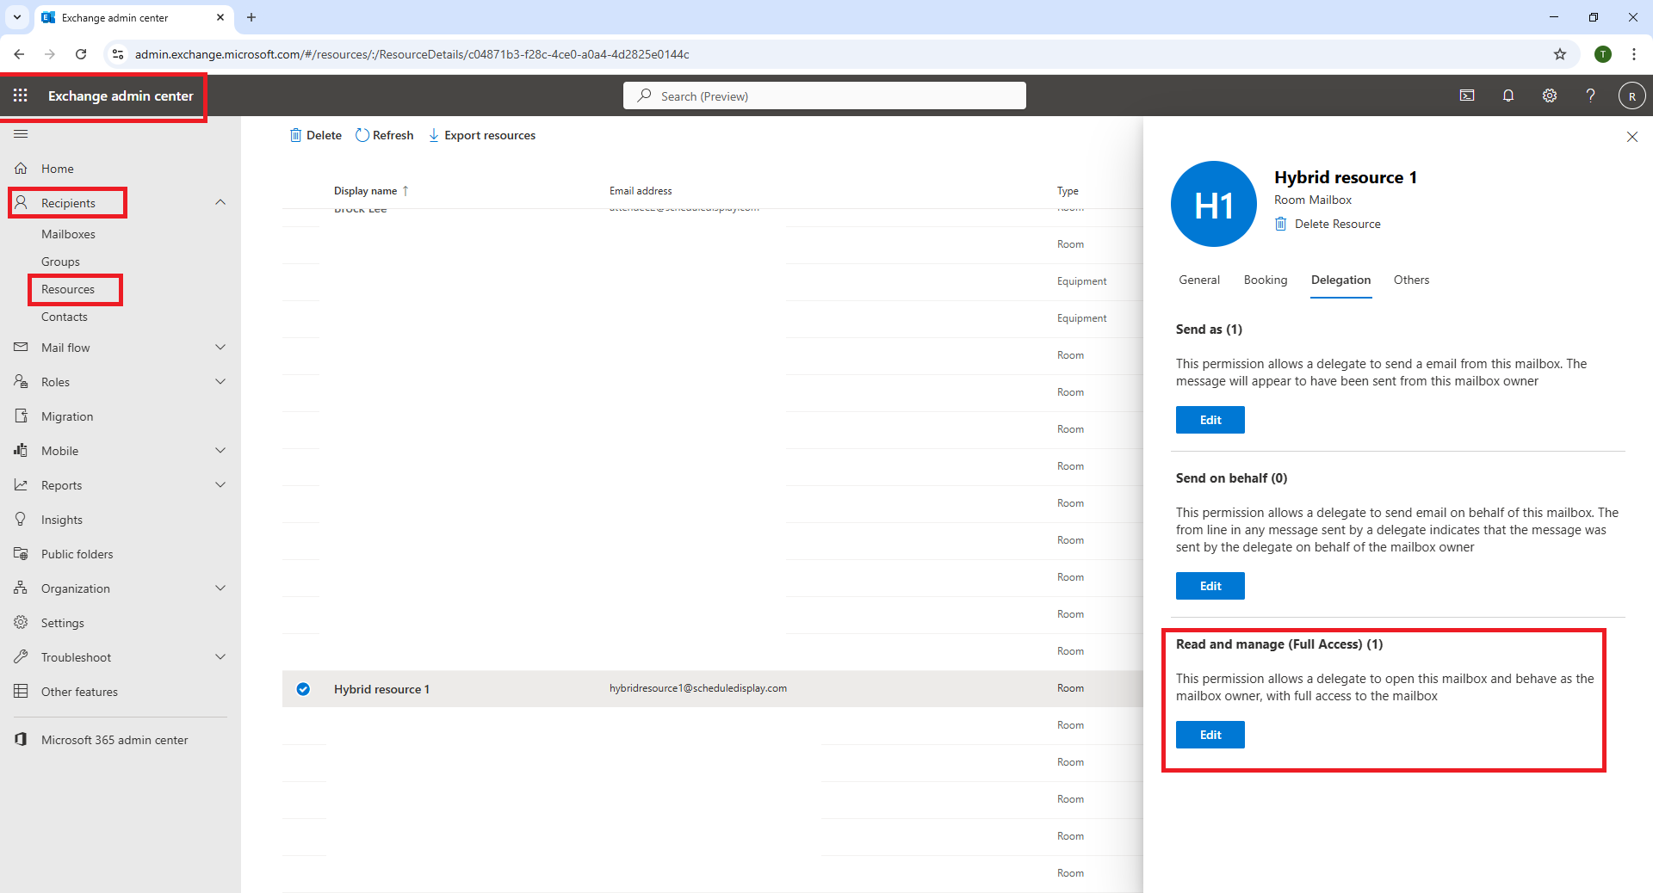Go back with browser back arrow
This screenshot has height=893, width=1653.
click(19, 54)
